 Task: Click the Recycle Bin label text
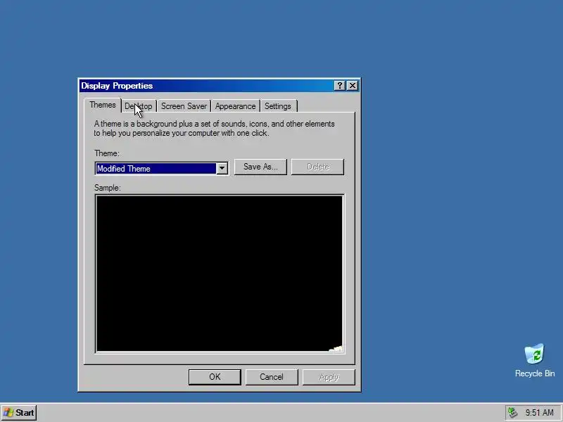pos(535,373)
